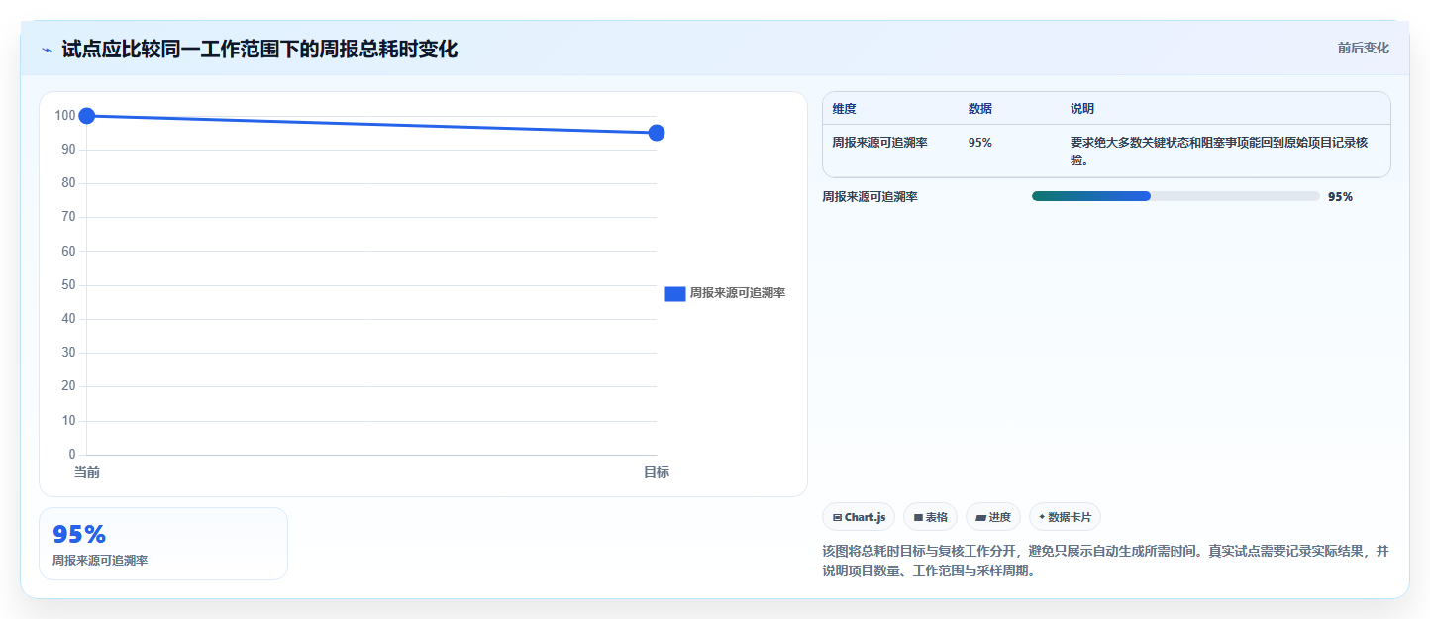Click the title 试点应比较同一工作范围下的周报总耗时变化
This screenshot has width=1430, height=619.
pos(259,50)
